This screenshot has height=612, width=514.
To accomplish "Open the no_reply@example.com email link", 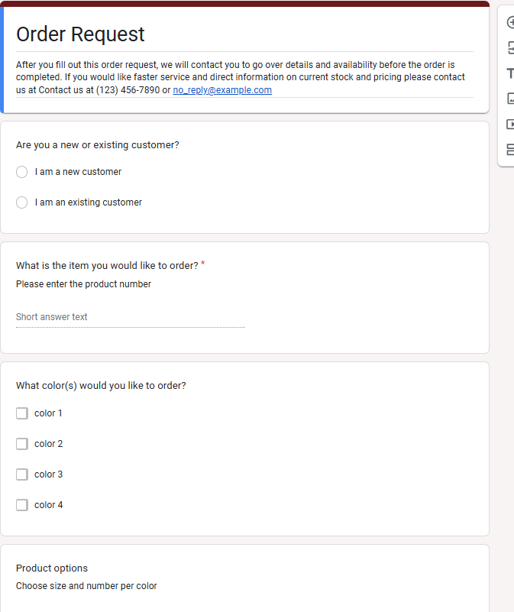I will (222, 90).
